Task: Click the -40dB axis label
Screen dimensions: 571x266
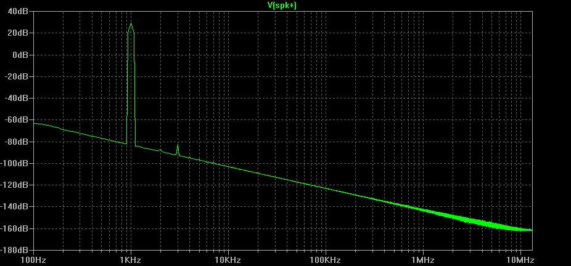Action: pos(15,98)
